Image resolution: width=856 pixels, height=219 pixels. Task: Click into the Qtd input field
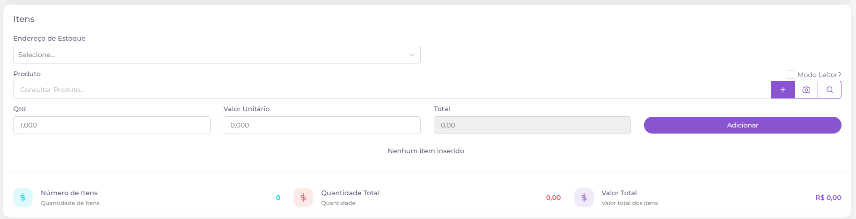point(112,125)
